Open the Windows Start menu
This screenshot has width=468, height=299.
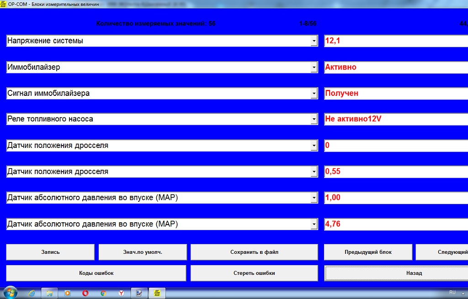[x=10, y=293]
